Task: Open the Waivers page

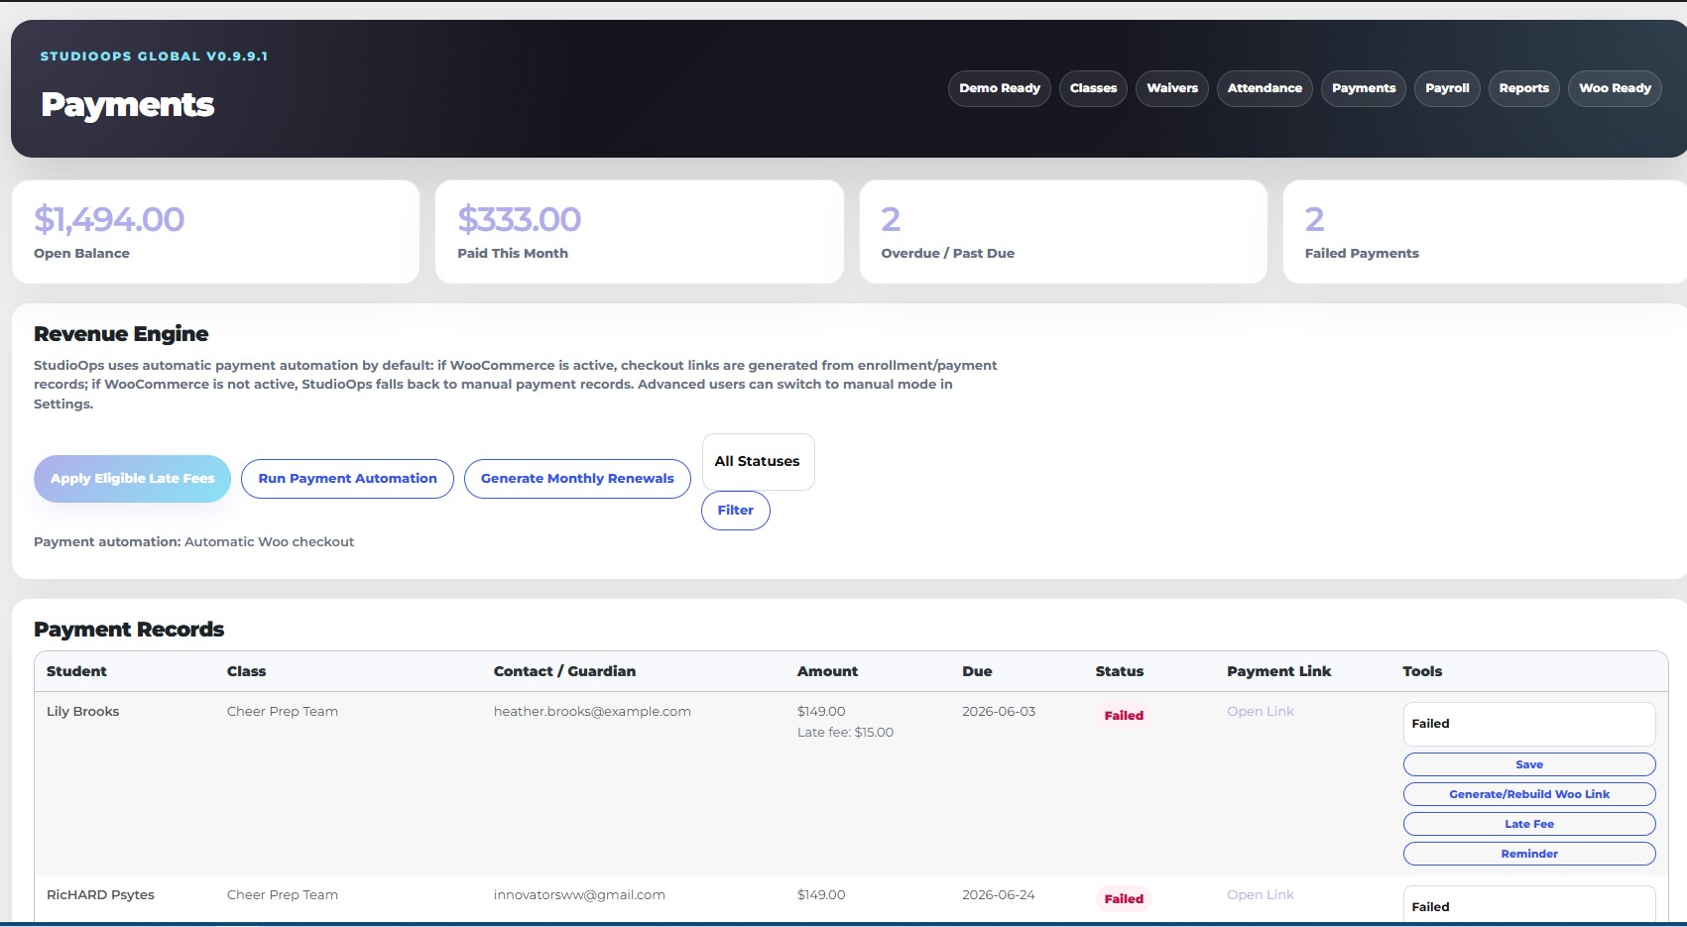Action: (x=1172, y=88)
